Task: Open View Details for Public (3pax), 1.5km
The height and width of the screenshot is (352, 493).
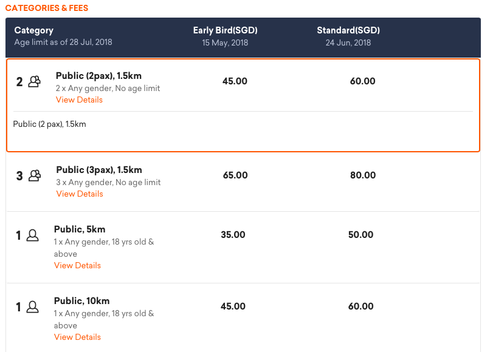Action: (80, 194)
